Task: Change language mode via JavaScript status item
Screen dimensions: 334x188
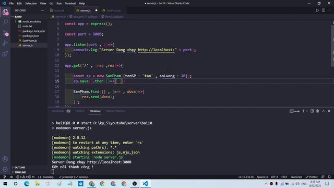Action: tap(296, 177)
